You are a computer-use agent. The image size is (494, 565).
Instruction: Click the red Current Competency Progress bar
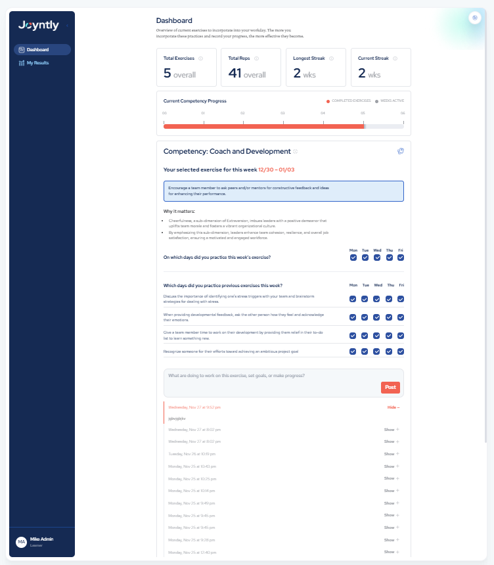[263, 126]
